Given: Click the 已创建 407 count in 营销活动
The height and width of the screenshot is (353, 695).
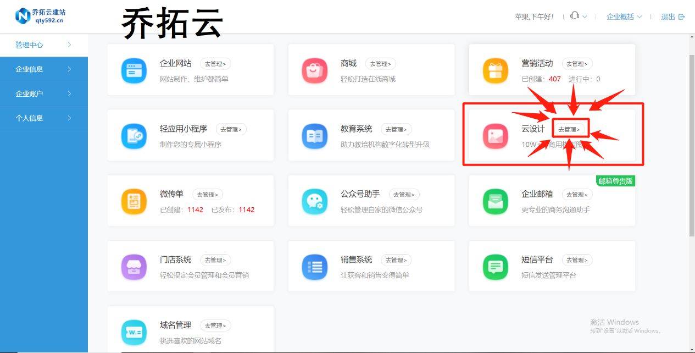Looking at the screenshot, I should tap(541, 79).
